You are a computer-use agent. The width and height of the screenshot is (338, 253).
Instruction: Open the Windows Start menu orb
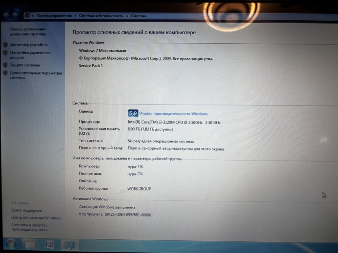[x=11, y=245]
